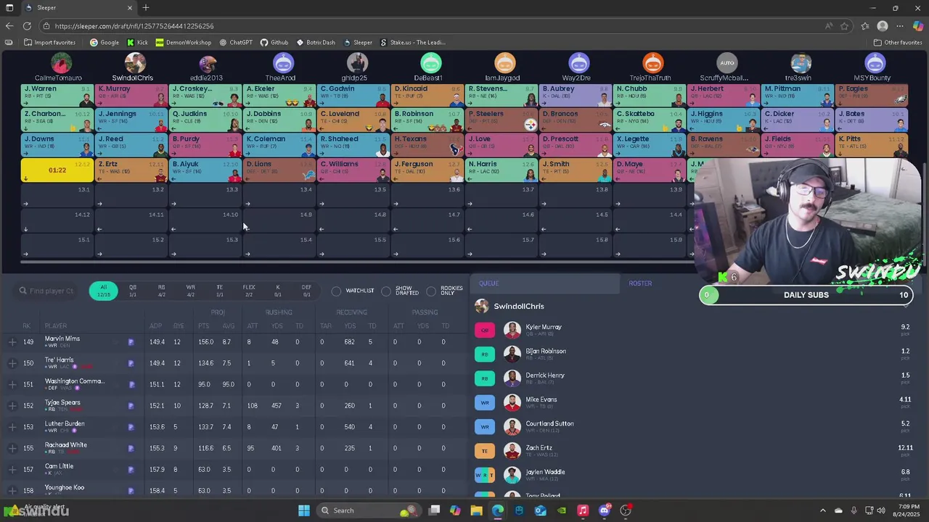Open the Github bookmark
This screenshot has width=929, height=522.
(274, 42)
